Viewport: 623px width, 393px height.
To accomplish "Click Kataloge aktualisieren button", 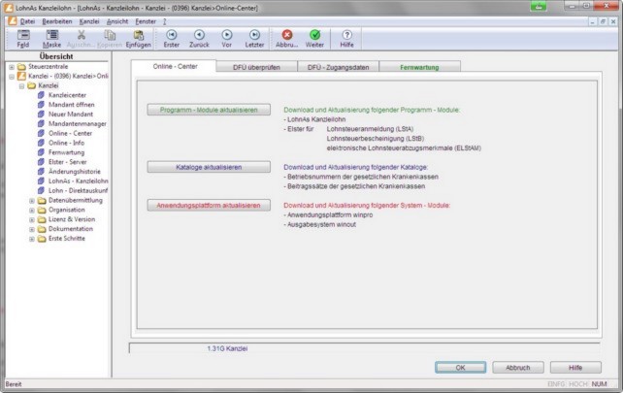I will point(209,167).
